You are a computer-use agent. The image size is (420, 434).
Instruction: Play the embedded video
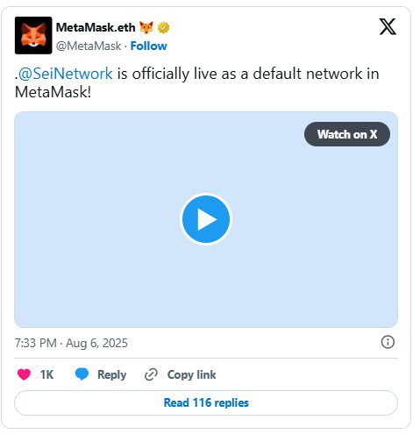[x=206, y=219]
